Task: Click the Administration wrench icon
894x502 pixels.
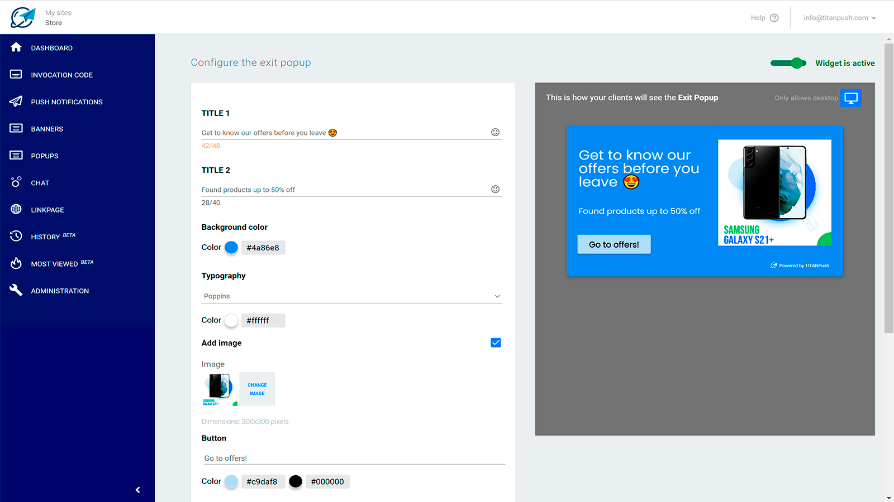Action: click(16, 290)
